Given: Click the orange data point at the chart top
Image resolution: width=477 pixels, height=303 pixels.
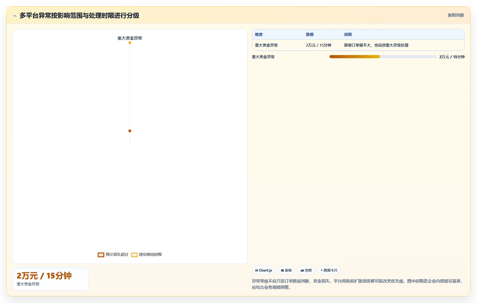Looking at the screenshot, I should coord(130,42).
